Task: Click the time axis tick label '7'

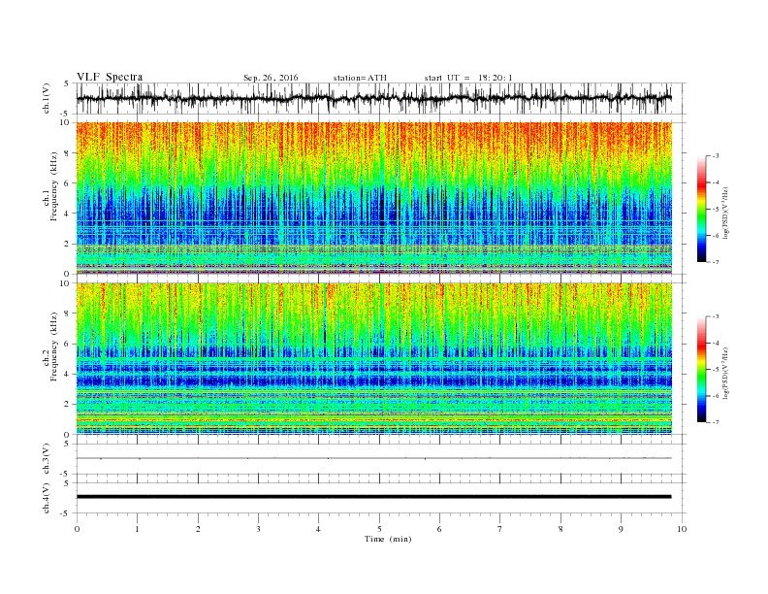Action: point(500,529)
